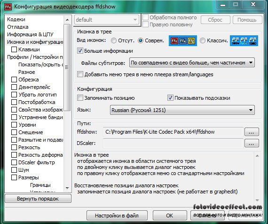The height and width of the screenshot is (224, 268).
Task: Click the ffdshow path input field
Action: tap(173, 132)
